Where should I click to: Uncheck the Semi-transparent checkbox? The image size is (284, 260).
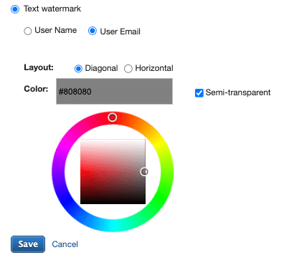199,93
